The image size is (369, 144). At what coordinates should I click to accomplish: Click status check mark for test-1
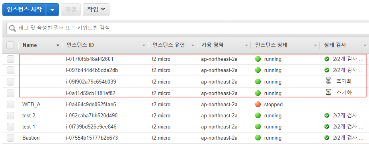click(x=327, y=127)
